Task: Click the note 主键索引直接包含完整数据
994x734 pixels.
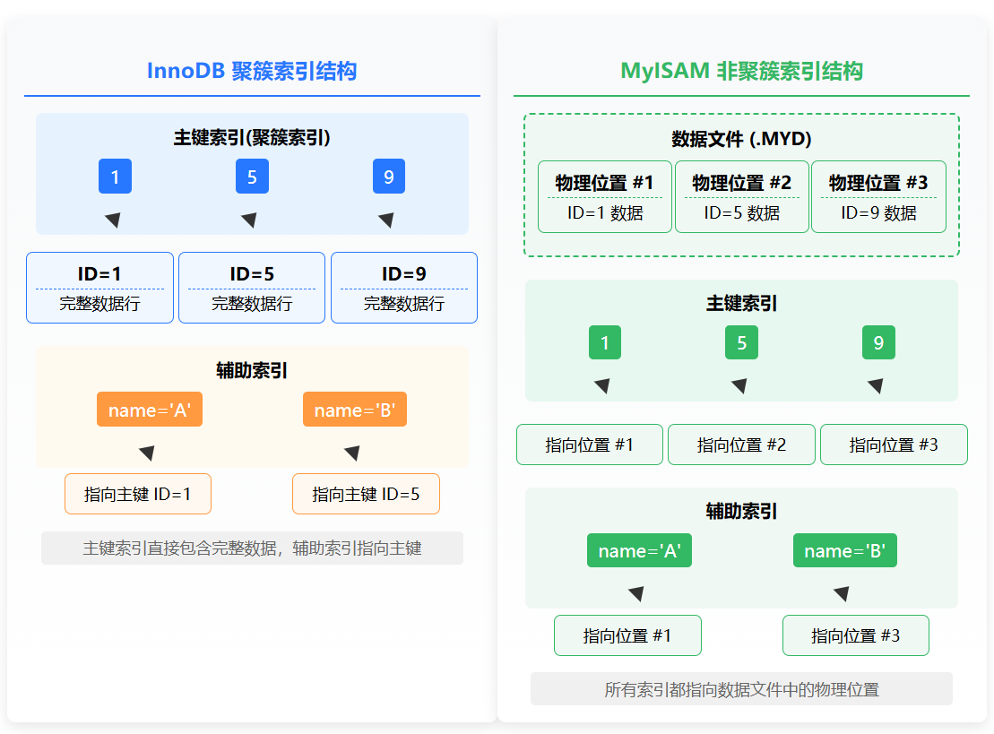Action: [252, 548]
